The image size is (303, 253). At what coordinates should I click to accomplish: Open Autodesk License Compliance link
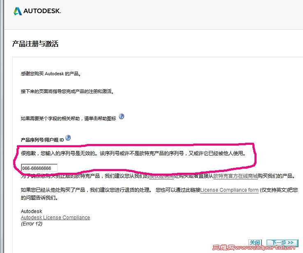click(x=55, y=217)
